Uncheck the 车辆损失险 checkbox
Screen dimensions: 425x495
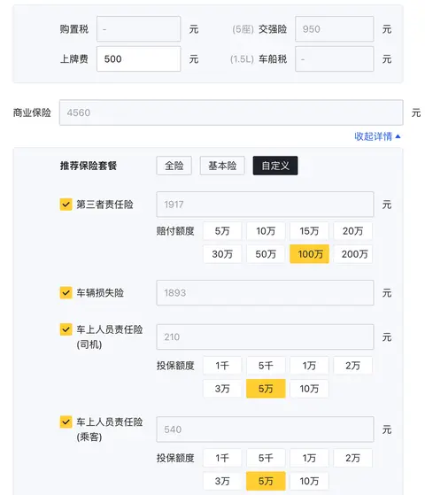tap(66, 292)
